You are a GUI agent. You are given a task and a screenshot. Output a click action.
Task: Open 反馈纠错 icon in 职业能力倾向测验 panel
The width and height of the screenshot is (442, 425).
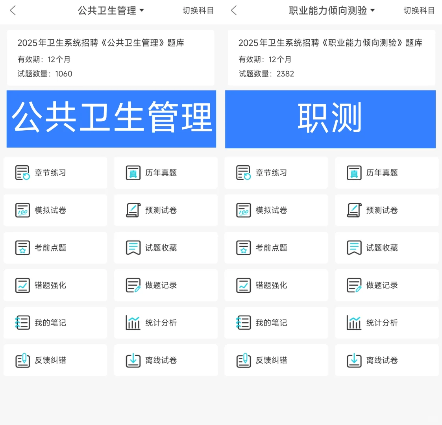pos(244,360)
